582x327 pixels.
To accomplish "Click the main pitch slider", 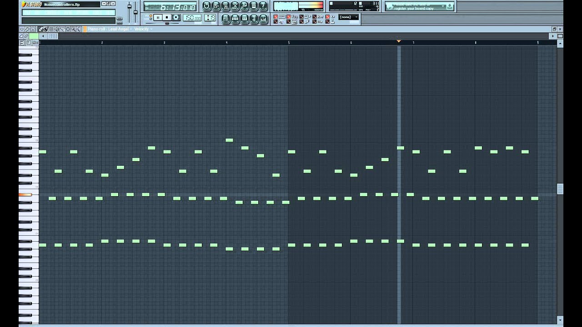I will pyautogui.click(x=135, y=12).
